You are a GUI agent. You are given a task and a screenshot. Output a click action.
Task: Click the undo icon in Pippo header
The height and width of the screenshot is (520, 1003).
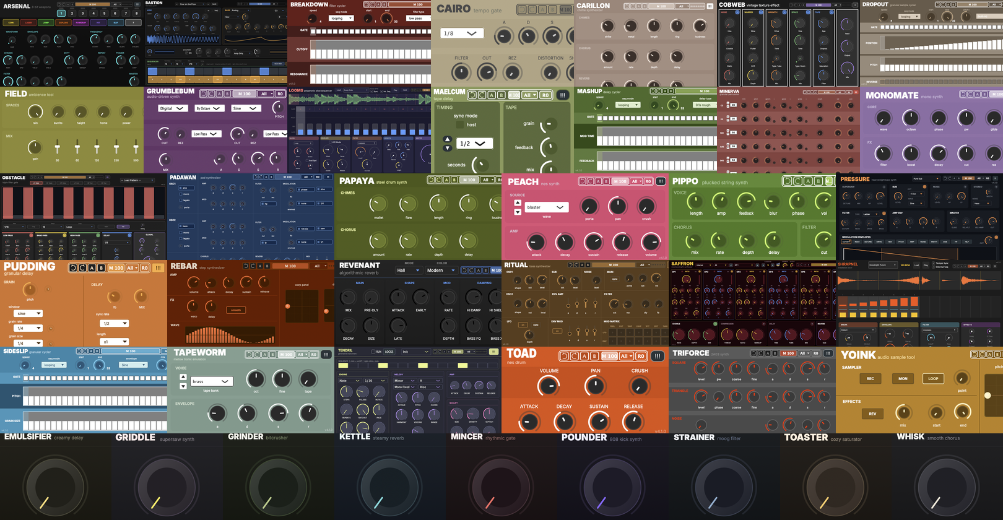point(788,181)
